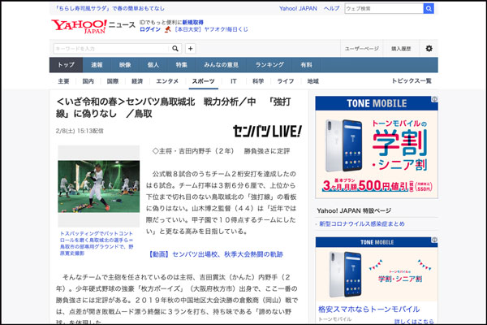Click the plus button beside keyword search

click(192, 49)
